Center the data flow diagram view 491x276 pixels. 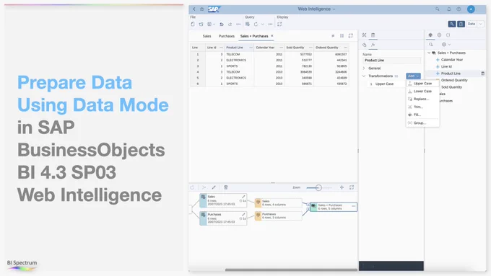coord(342,187)
